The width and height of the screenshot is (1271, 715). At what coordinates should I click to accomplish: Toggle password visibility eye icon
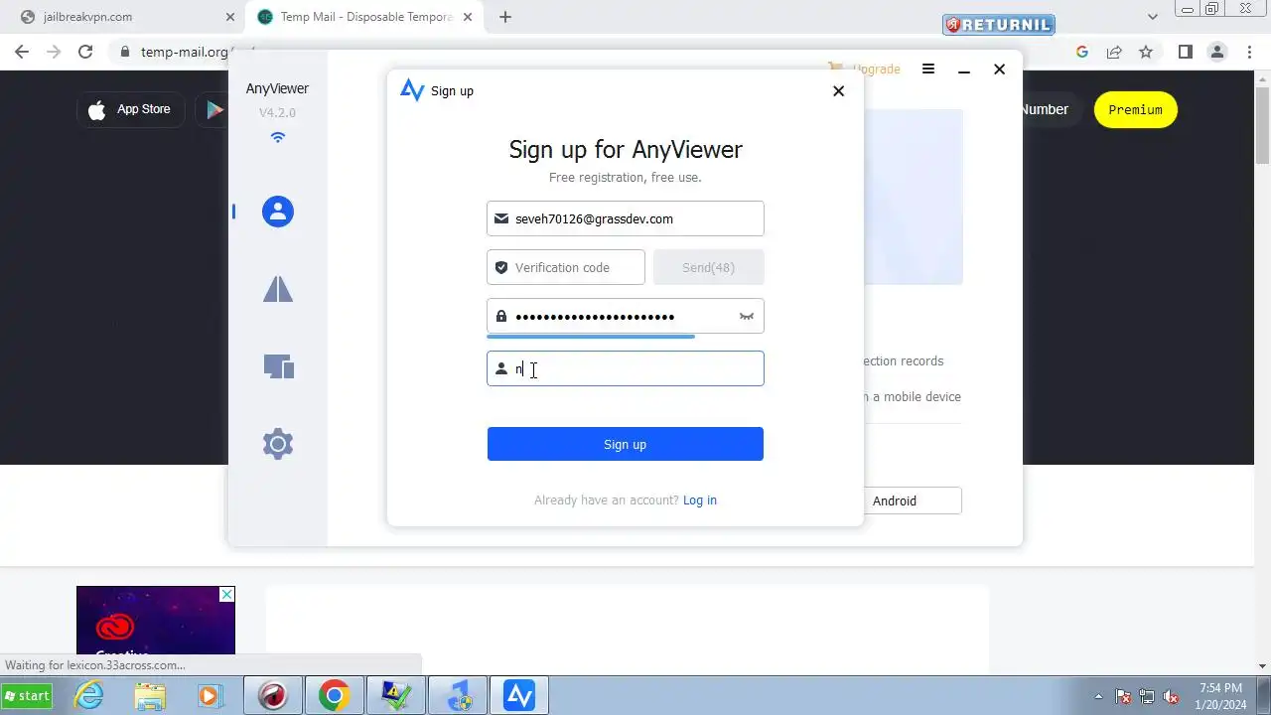tap(747, 316)
